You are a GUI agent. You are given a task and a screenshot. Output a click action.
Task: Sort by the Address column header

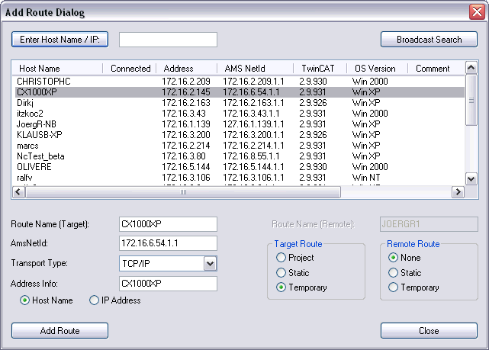pos(186,69)
